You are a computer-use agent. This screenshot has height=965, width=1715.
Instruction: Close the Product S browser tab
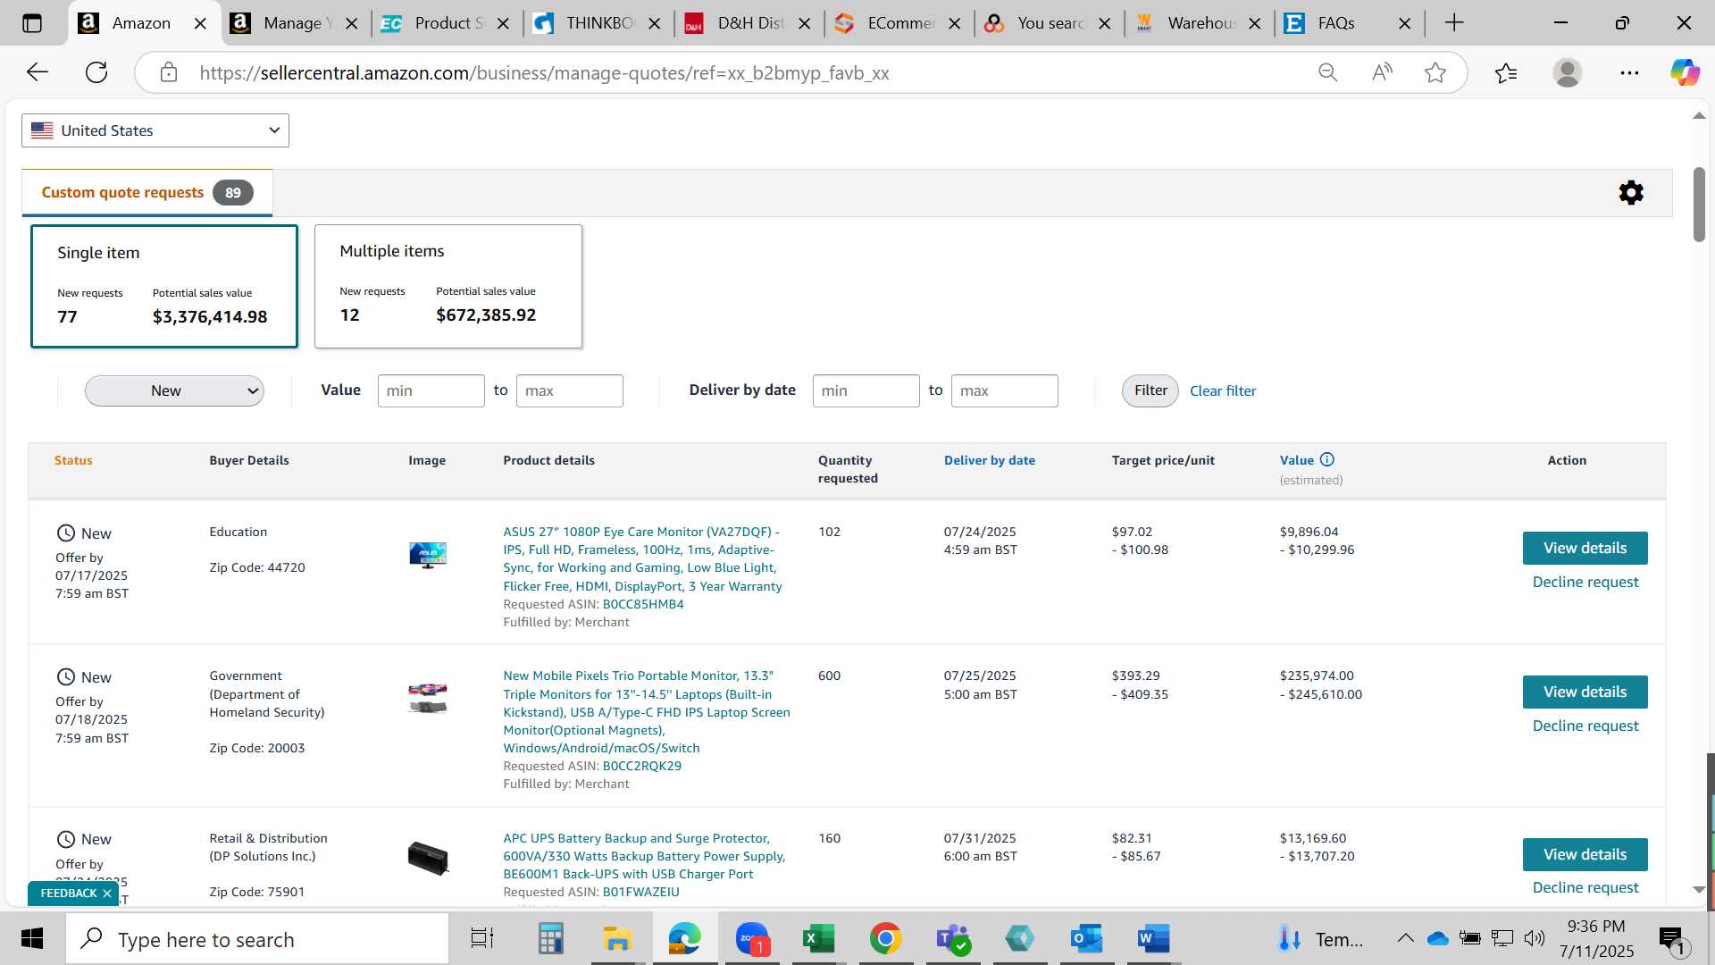[504, 23]
